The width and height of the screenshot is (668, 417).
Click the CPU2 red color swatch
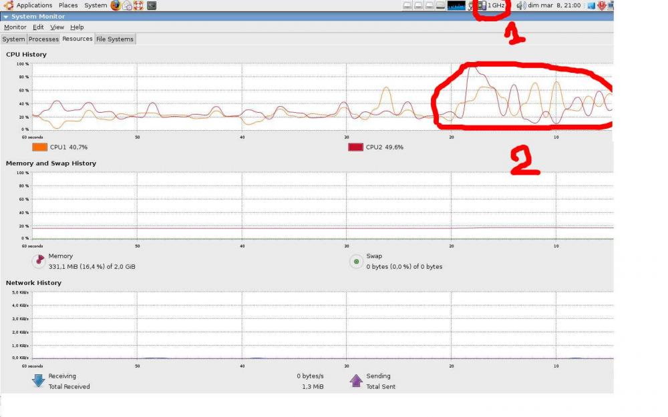[x=355, y=147]
